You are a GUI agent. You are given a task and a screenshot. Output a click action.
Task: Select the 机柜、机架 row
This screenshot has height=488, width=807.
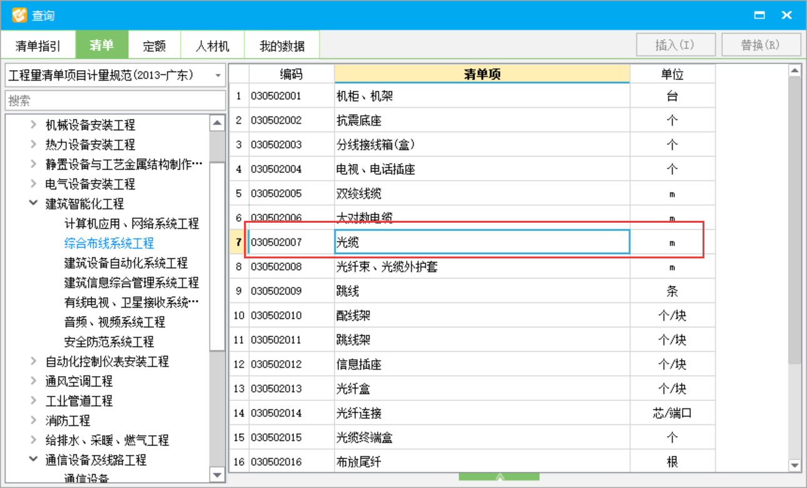472,96
